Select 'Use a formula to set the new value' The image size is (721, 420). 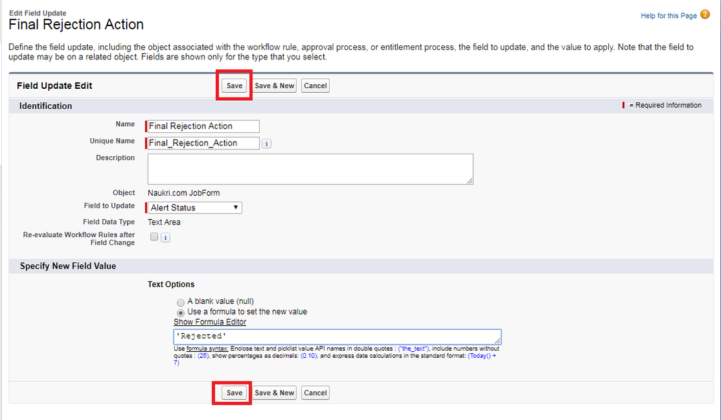coord(180,312)
